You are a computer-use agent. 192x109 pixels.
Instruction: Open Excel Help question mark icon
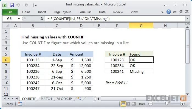[x=169, y=12]
